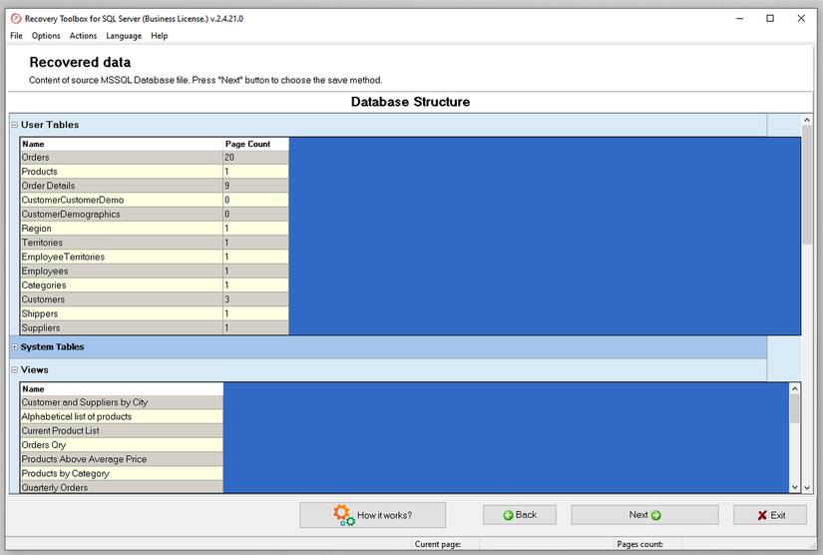Proceed with the Next button
The width and height of the screenshot is (823, 555).
644,515
